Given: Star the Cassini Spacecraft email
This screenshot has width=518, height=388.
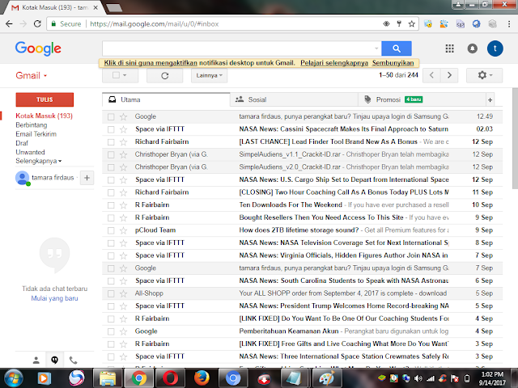Looking at the screenshot, I should click(x=123, y=129).
